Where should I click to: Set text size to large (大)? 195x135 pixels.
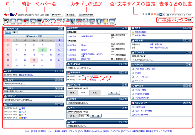(163, 15)
